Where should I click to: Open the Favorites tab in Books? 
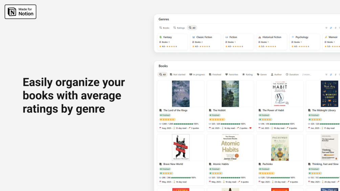(x=232, y=74)
